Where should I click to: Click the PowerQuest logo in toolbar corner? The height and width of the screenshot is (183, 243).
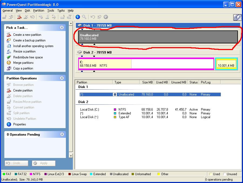coord(237,17)
